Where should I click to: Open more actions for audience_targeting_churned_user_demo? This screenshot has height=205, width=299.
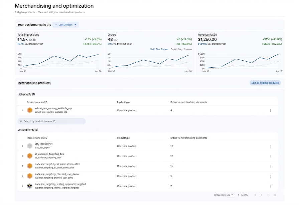[x=270, y=176]
